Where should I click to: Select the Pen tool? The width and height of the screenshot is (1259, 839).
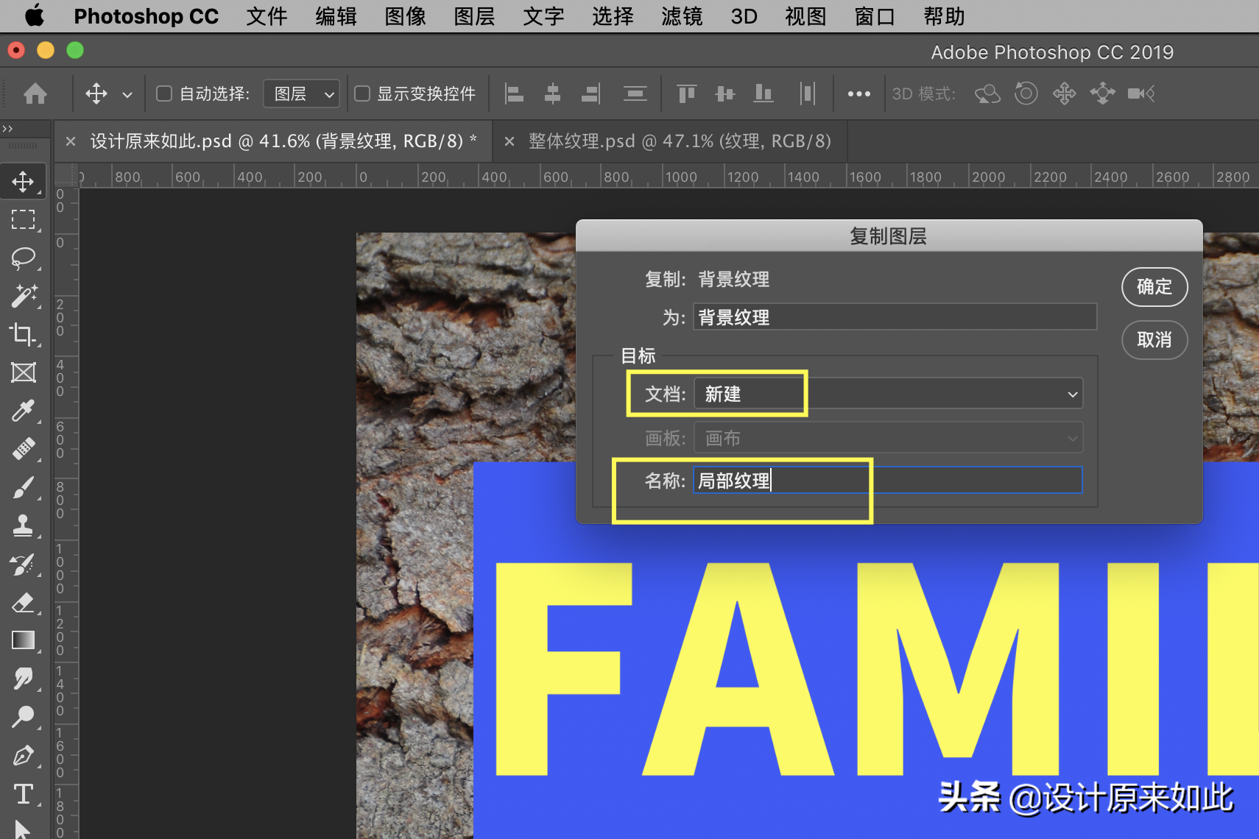pos(23,755)
